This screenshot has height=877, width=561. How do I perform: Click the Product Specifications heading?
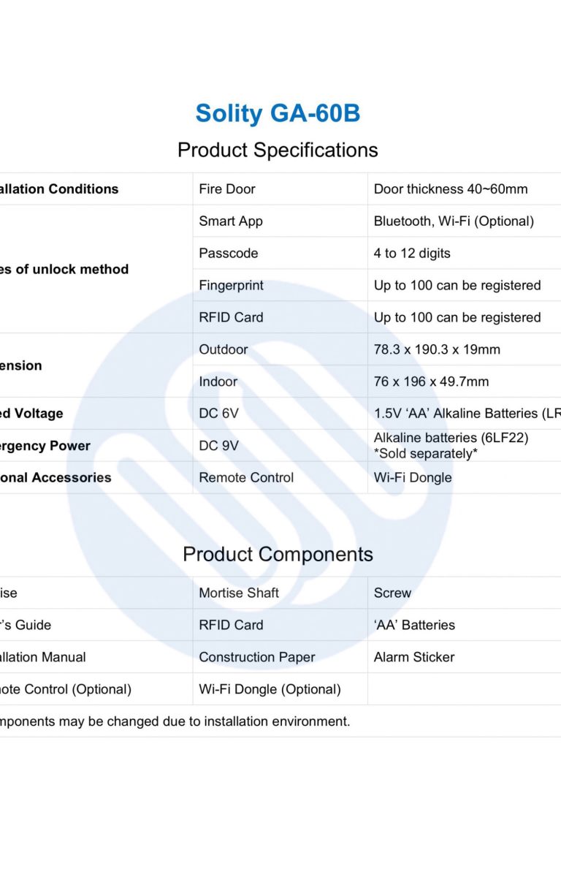(x=278, y=150)
